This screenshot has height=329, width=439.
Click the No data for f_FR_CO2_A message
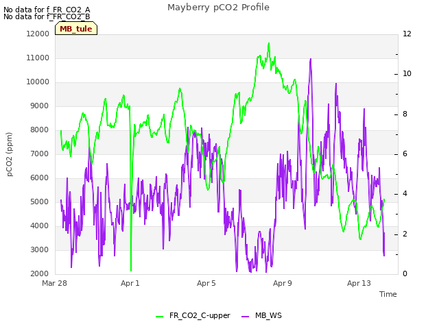pyautogui.click(x=47, y=10)
